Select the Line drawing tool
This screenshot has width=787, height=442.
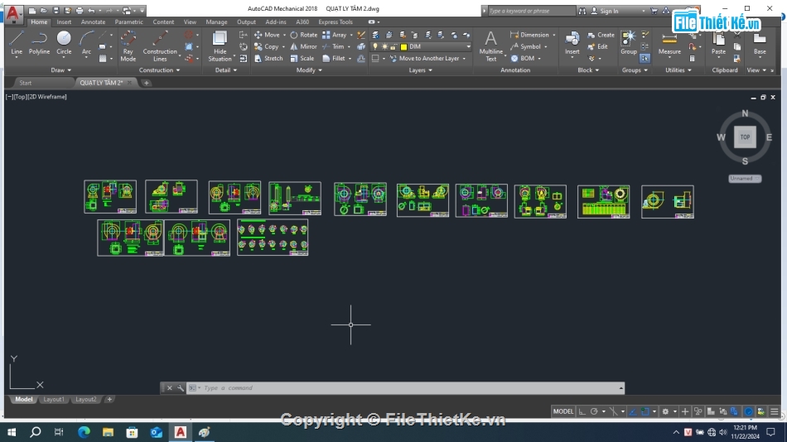[x=17, y=43]
